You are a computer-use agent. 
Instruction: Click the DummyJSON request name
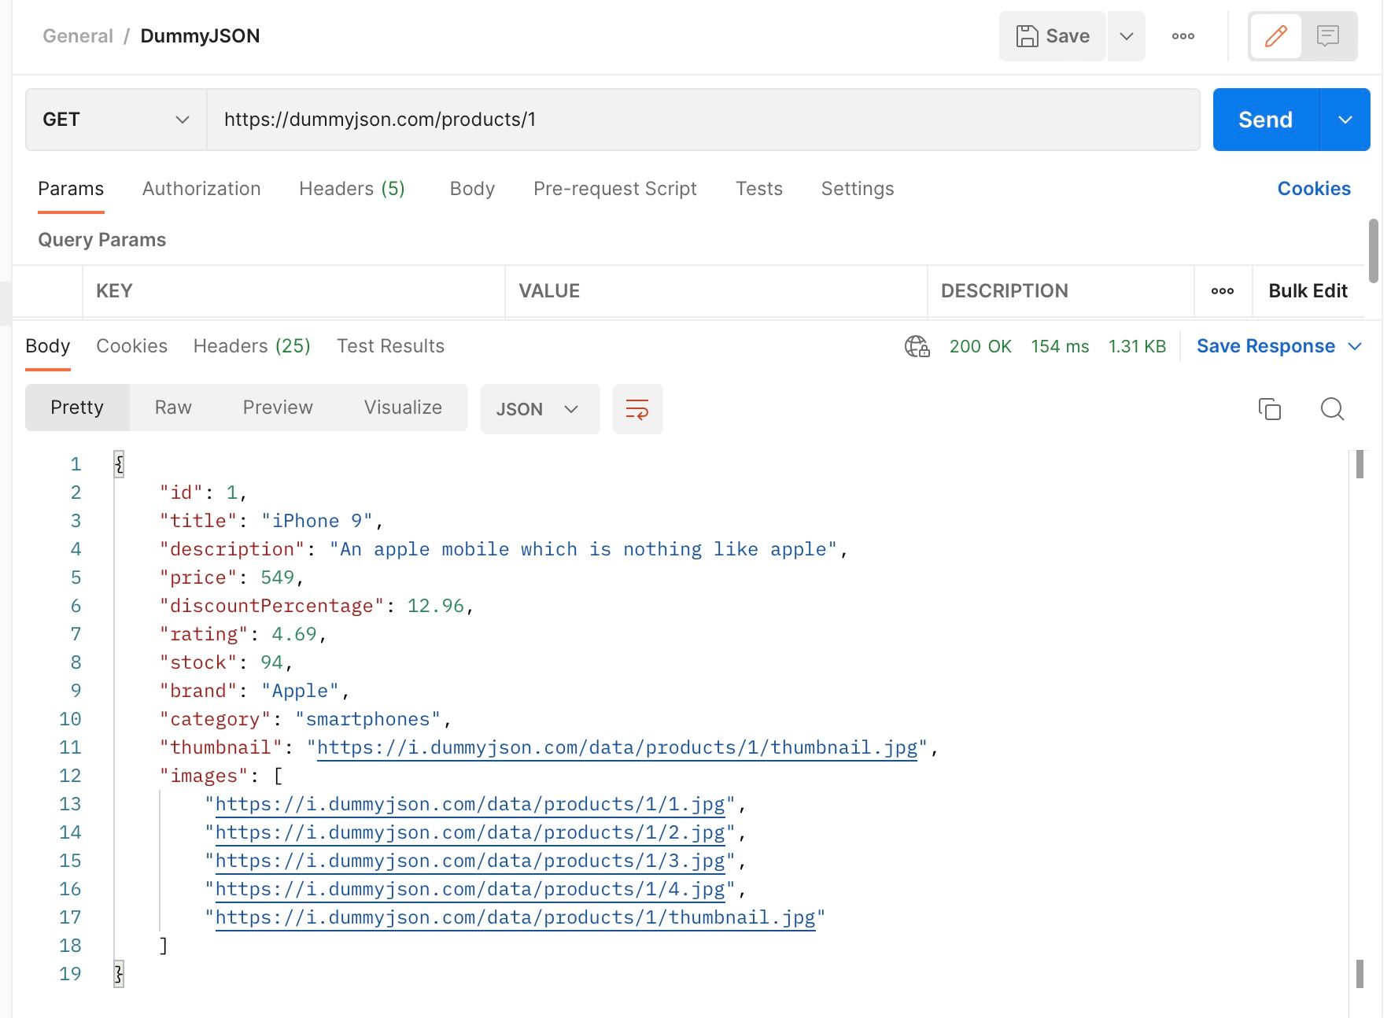tap(200, 36)
